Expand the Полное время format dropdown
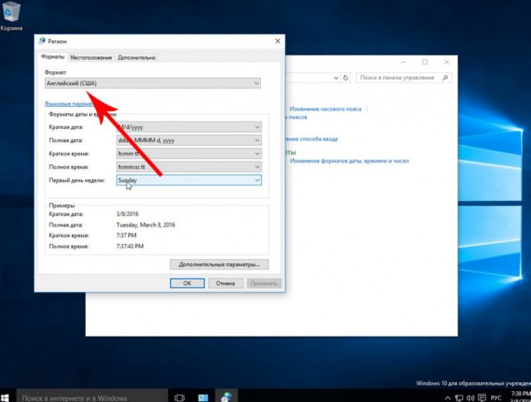 [189, 166]
